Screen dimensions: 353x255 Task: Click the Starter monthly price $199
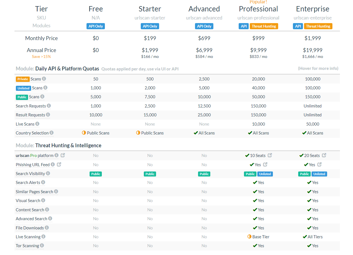click(x=150, y=38)
